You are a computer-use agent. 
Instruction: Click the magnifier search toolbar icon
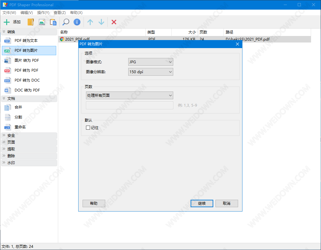(66, 22)
